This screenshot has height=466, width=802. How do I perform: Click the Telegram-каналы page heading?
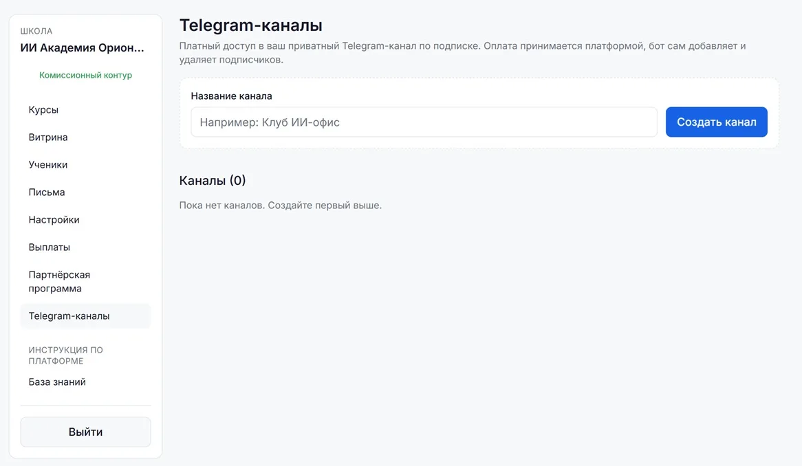pyautogui.click(x=250, y=25)
